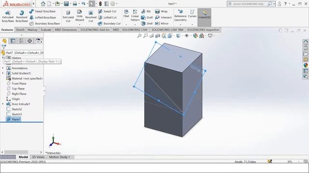This screenshot has width=309, height=173.
Task: Apply the Fillet tool
Action: (x=126, y=14)
